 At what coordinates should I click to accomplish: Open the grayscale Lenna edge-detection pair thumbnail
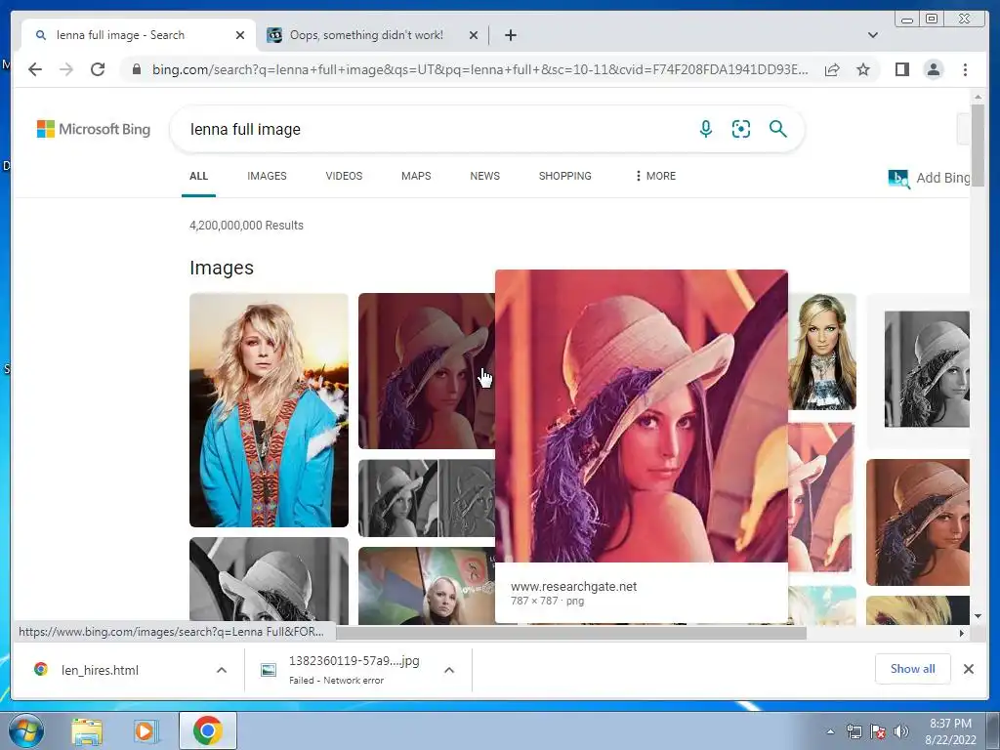426,499
